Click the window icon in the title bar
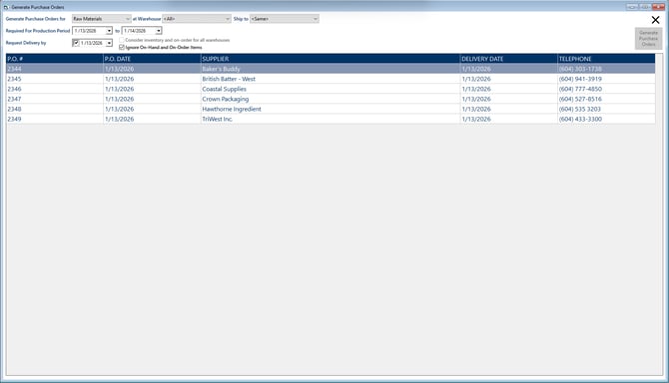The height and width of the screenshot is (383, 669). [x=6, y=7]
